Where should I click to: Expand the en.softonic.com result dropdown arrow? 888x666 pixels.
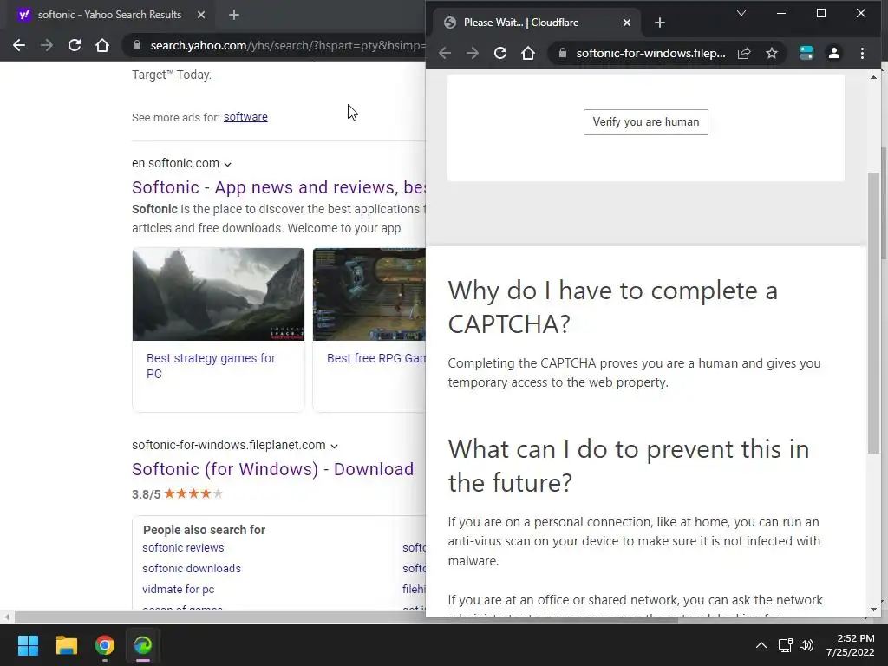click(228, 164)
